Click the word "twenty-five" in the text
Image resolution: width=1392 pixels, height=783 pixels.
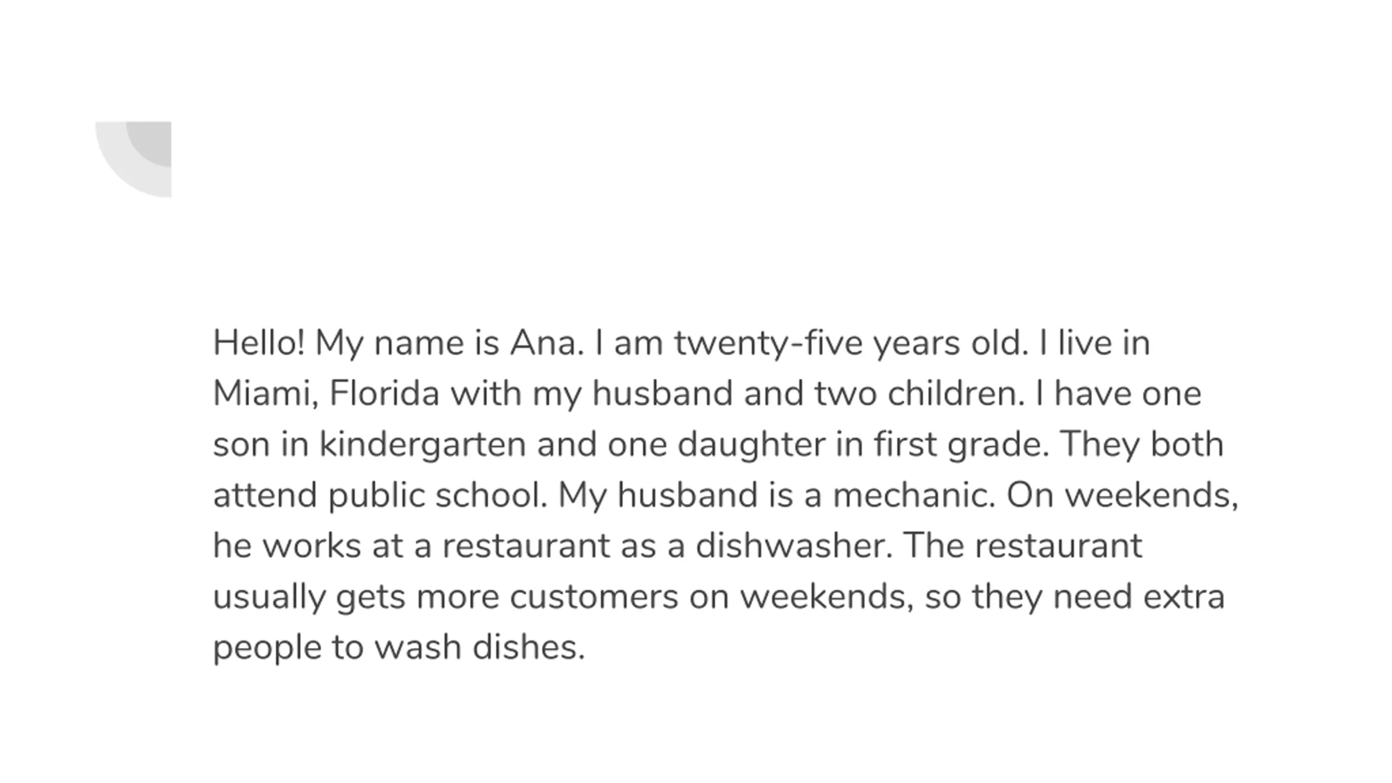[x=768, y=345]
